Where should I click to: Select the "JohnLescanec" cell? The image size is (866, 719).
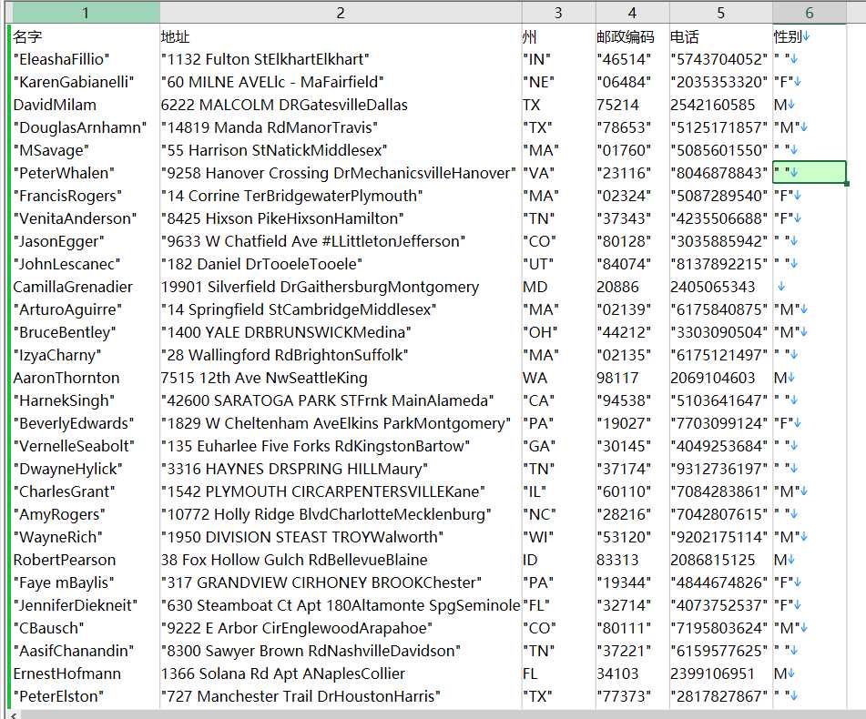(85, 264)
